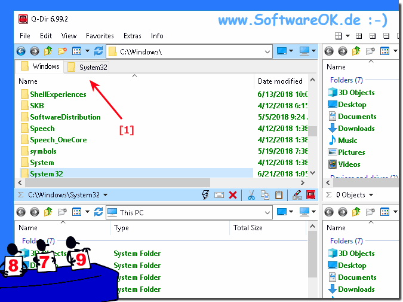Click red Q-Dir icon in status bar
403x302 pixels.
(x=310, y=195)
